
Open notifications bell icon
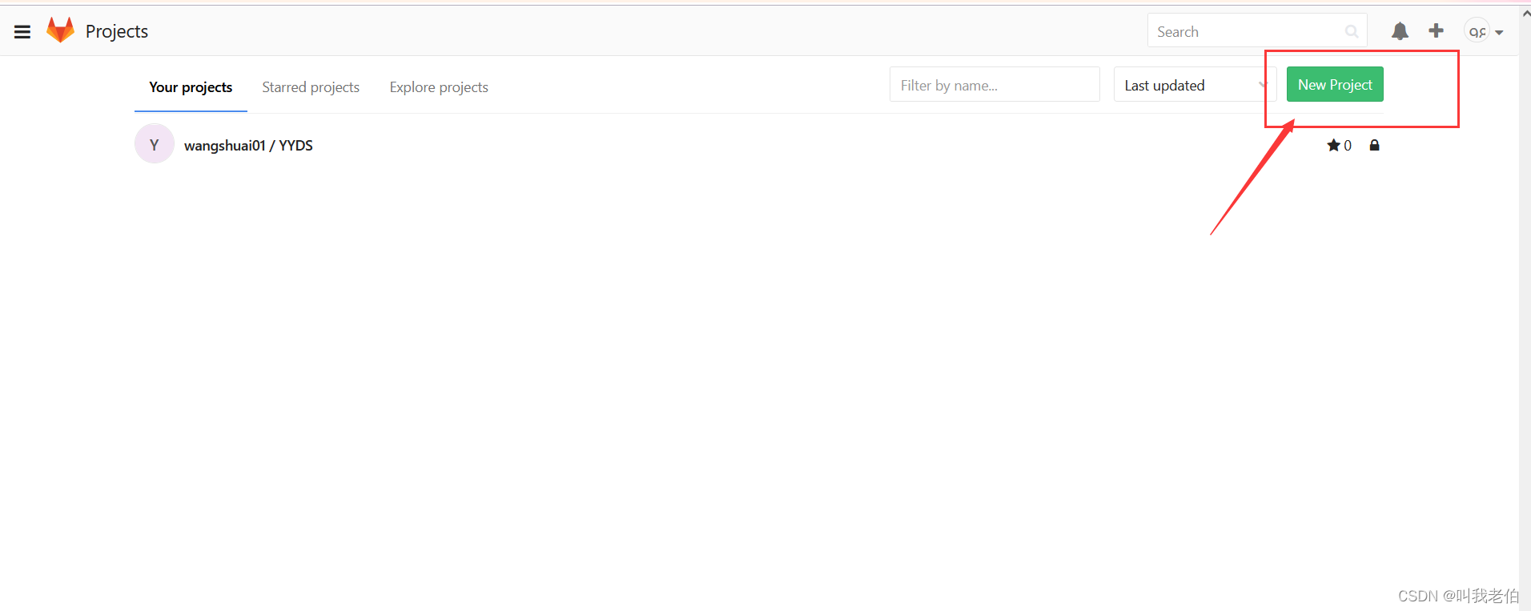[x=1400, y=31]
